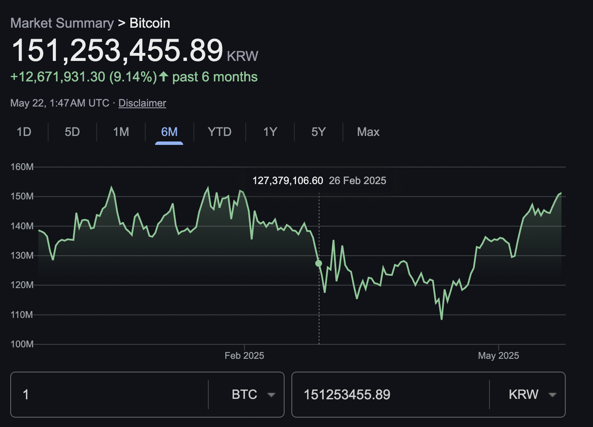Viewport: 593px width, 427px height.
Task: Click the Bitcoin title text
Action: pyautogui.click(x=150, y=23)
